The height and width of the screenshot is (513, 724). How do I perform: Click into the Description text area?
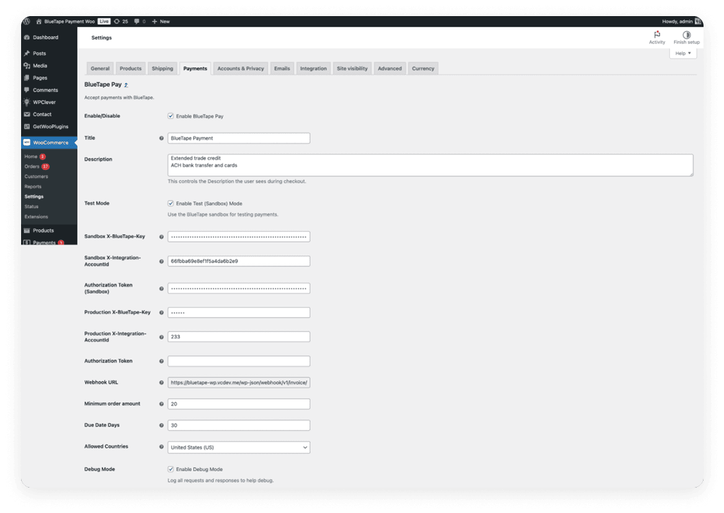coord(431,165)
